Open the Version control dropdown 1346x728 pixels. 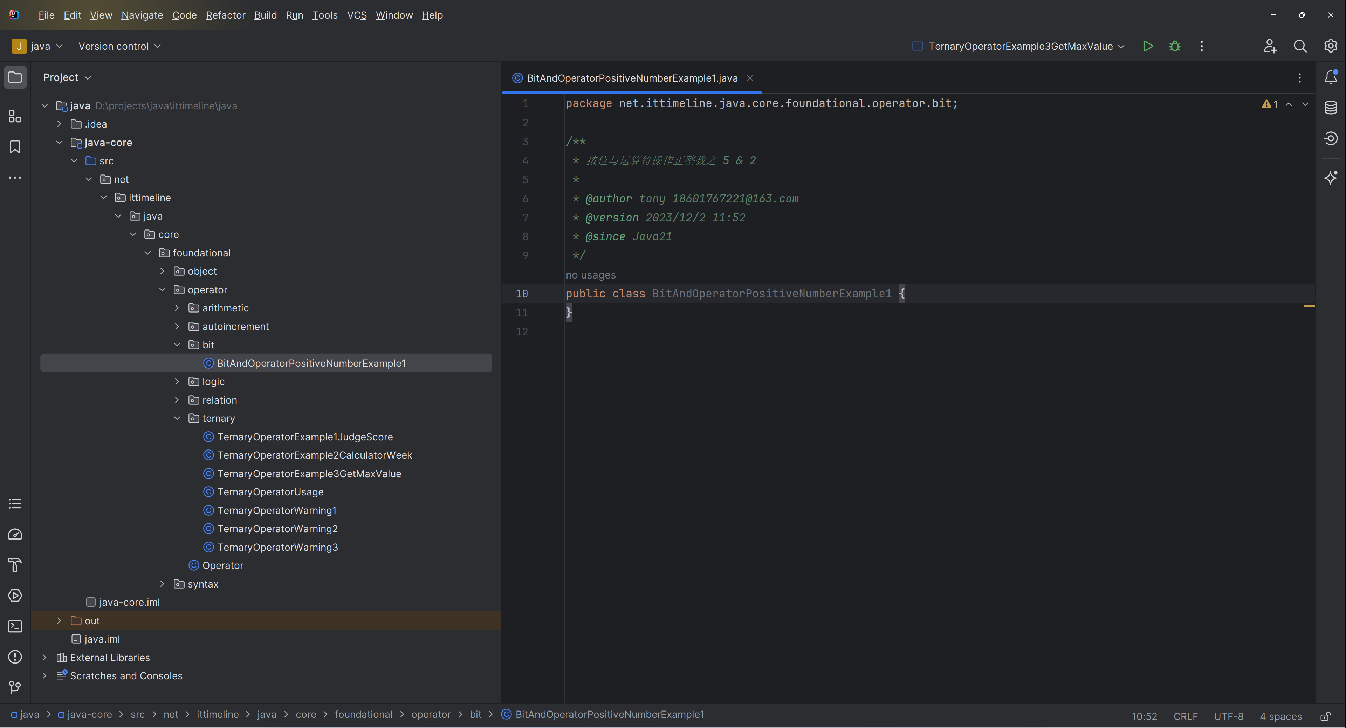coord(119,46)
